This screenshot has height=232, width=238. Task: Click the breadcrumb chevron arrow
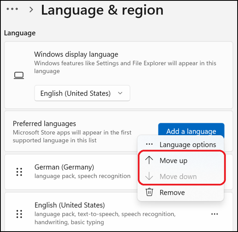point(31,9)
